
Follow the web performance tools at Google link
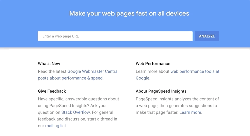click(x=195, y=71)
